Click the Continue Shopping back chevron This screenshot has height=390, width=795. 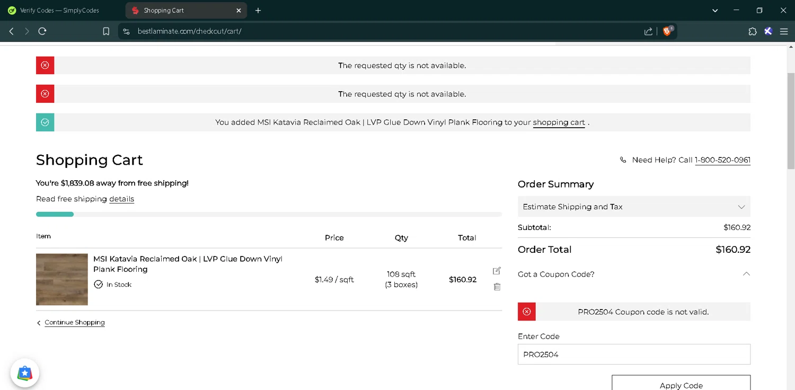click(39, 323)
